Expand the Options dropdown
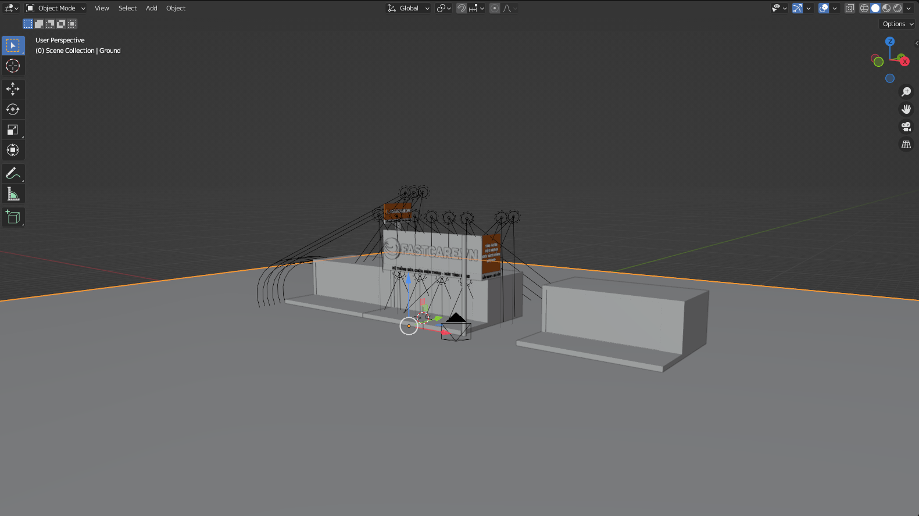Viewport: 919px width, 516px height. pos(897,24)
